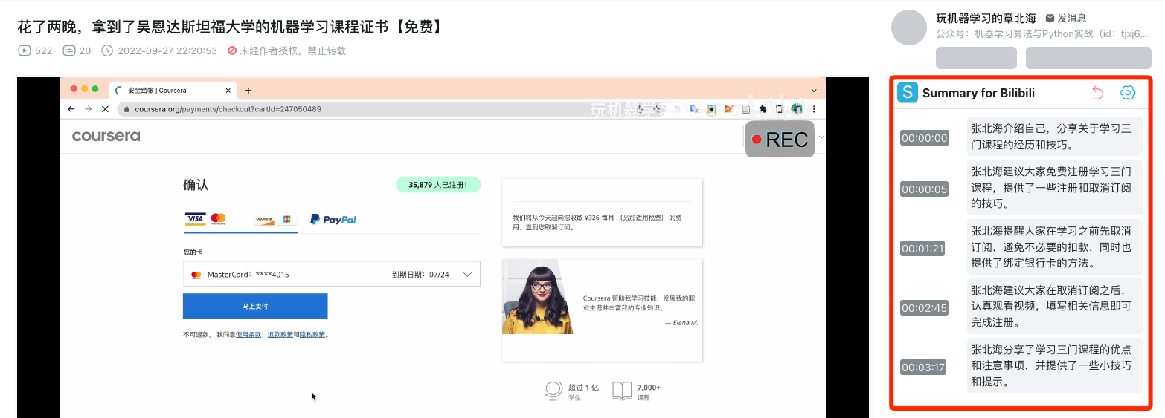
Task: Click the pink regenerate arrow in Summary panel
Action: tap(1097, 93)
